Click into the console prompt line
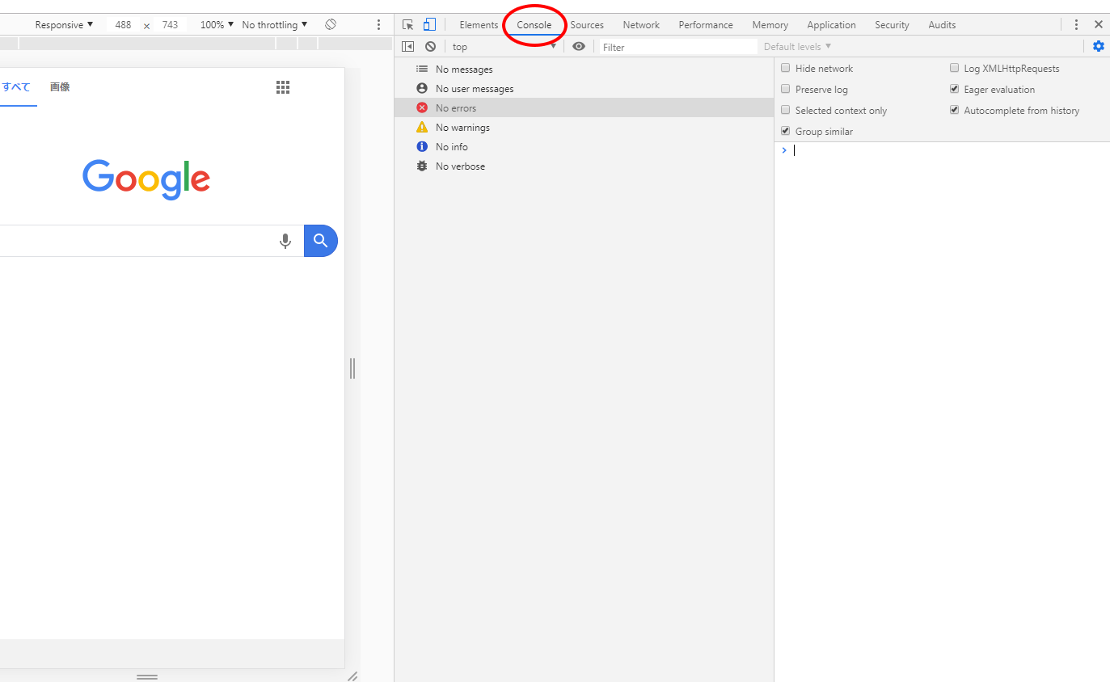Viewport: 1110px width, 682px height. tap(948, 150)
